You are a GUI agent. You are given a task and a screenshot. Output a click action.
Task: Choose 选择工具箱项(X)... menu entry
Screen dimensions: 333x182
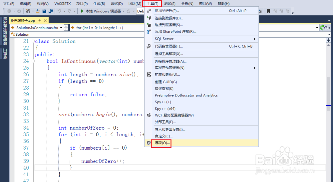[x=201, y=54]
